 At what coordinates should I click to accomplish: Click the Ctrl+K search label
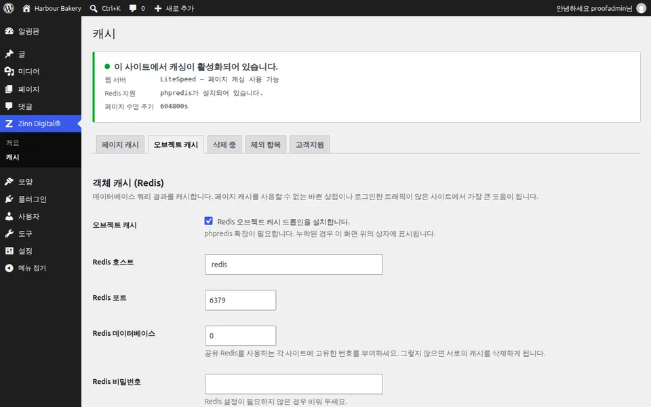click(x=111, y=8)
